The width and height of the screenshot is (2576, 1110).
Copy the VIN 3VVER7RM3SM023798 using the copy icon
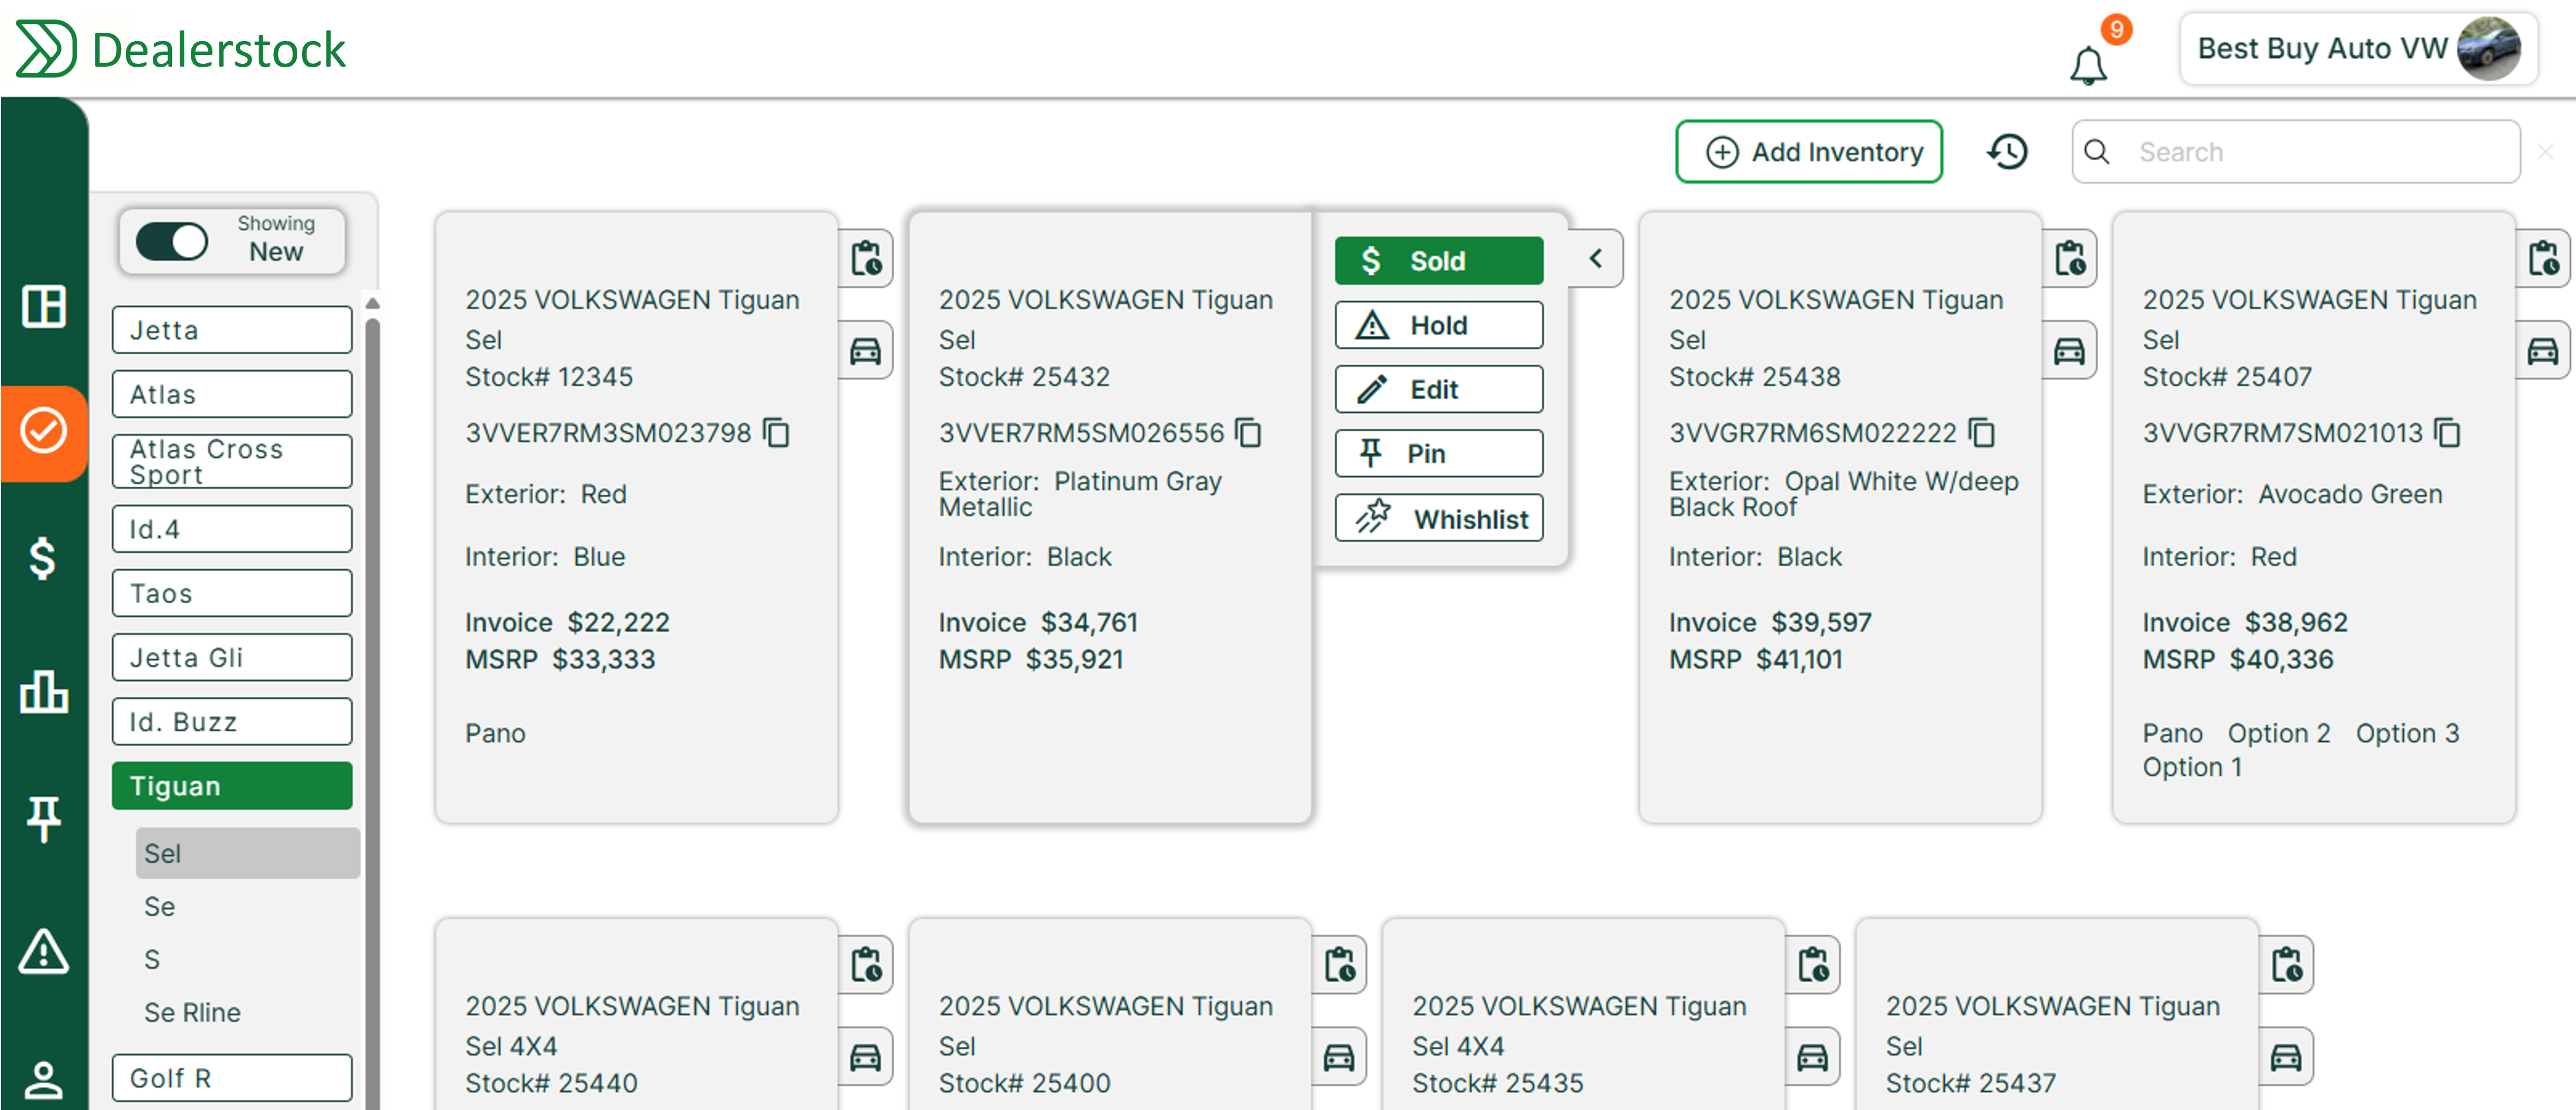tap(777, 433)
